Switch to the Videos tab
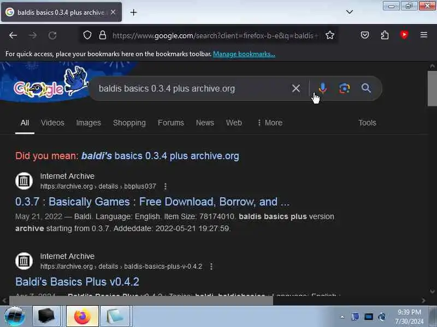The height and width of the screenshot is (327, 437). pos(52,123)
